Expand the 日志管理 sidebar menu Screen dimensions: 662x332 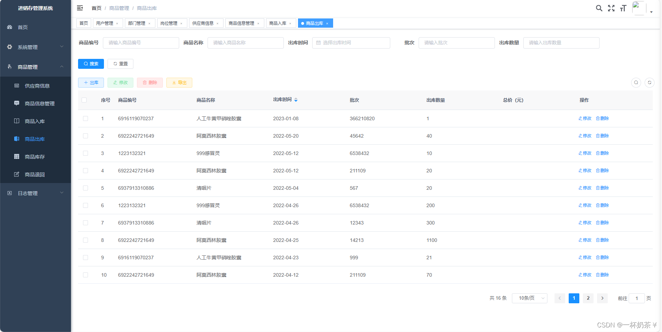(35, 193)
